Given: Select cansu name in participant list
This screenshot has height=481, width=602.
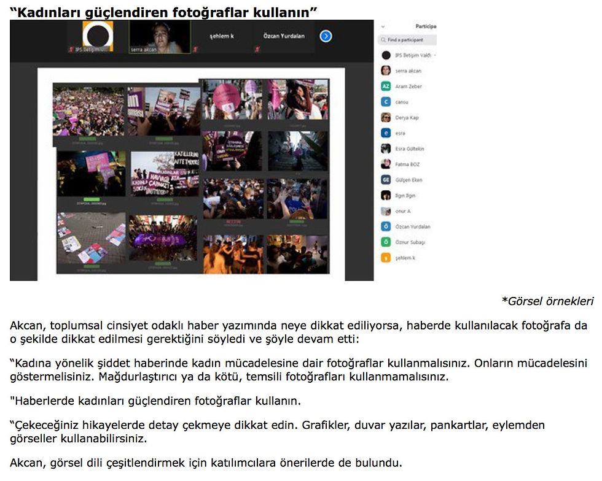Looking at the screenshot, I should coord(402,102).
